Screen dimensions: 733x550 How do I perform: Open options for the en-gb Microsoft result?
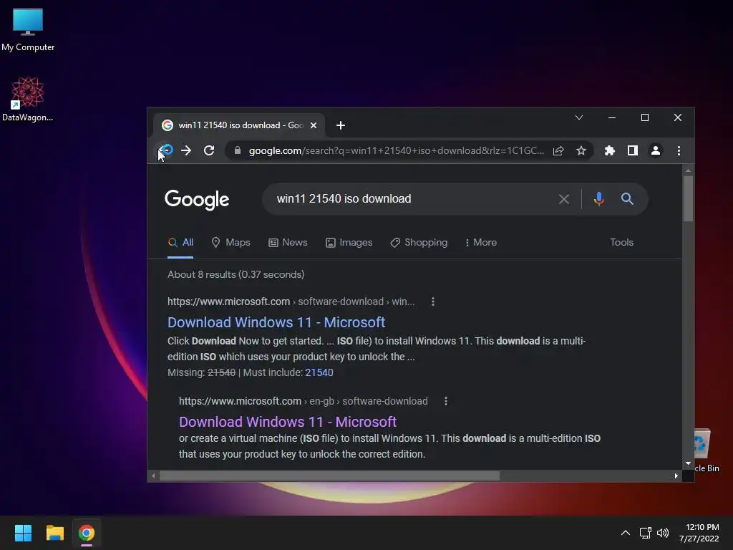446,401
